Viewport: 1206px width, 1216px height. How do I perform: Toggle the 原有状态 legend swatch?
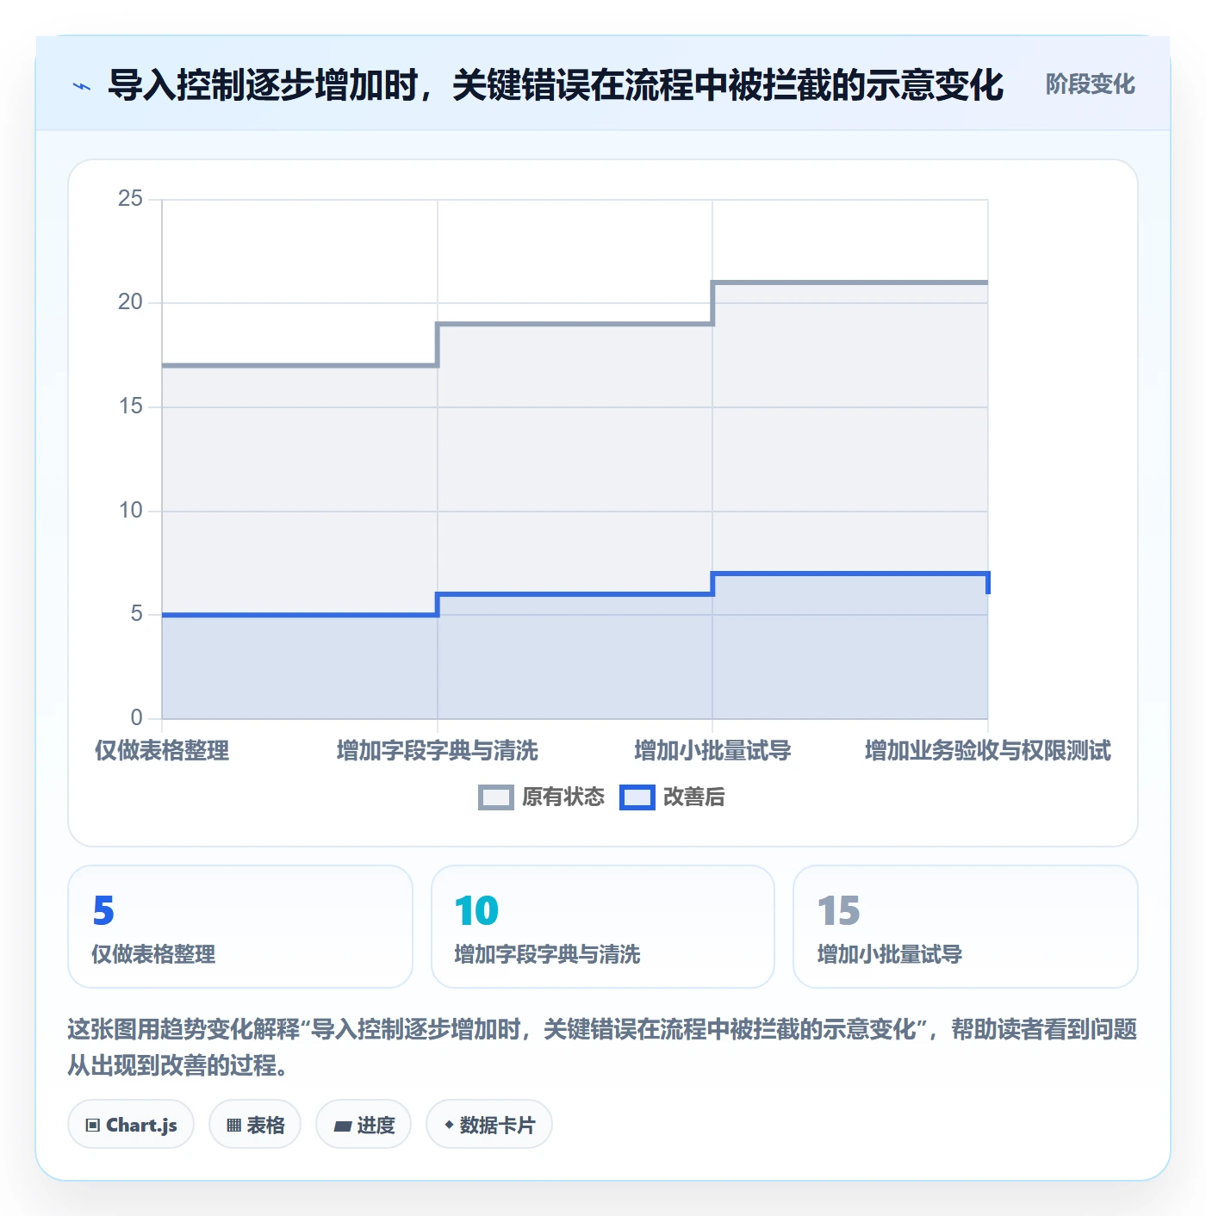tap(495, 797)
